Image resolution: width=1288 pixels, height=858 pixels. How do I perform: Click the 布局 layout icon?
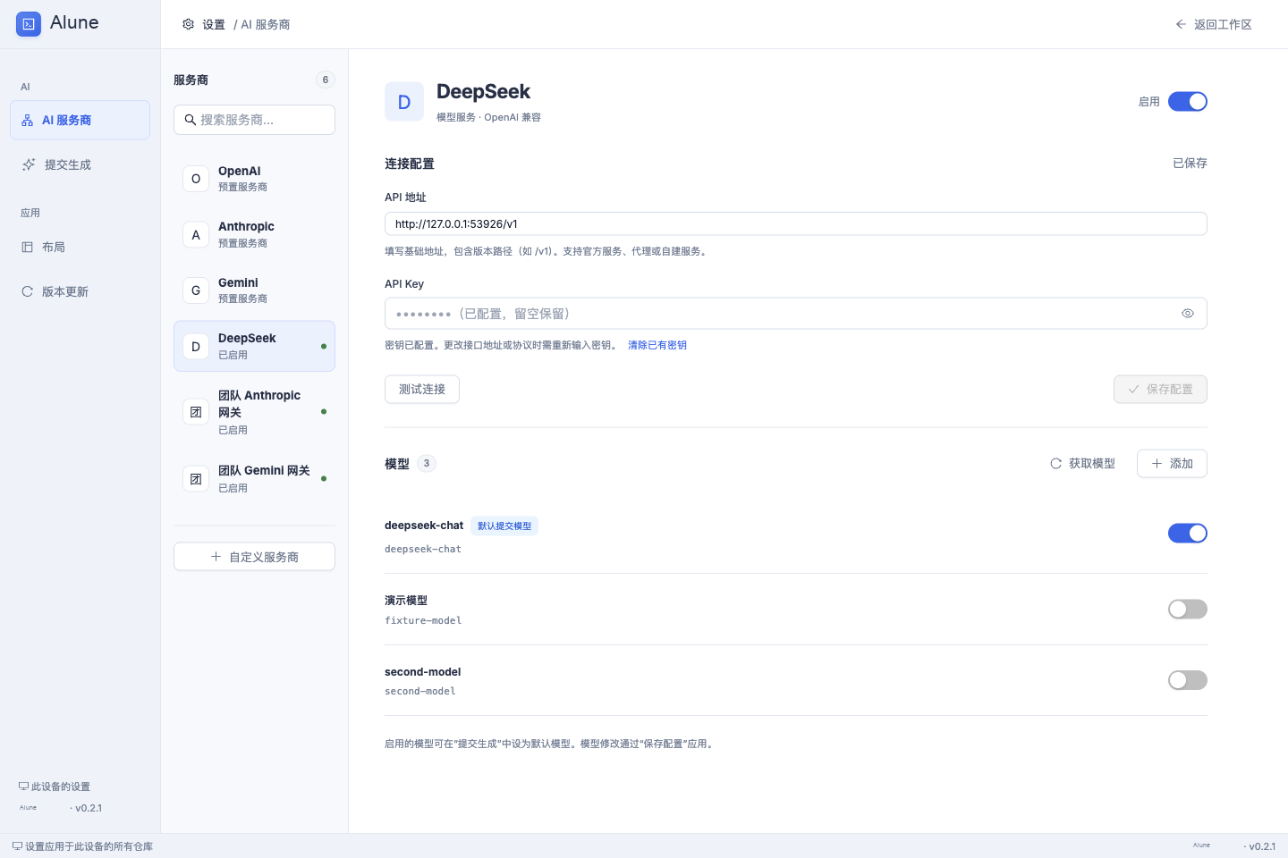click(27, 247)
